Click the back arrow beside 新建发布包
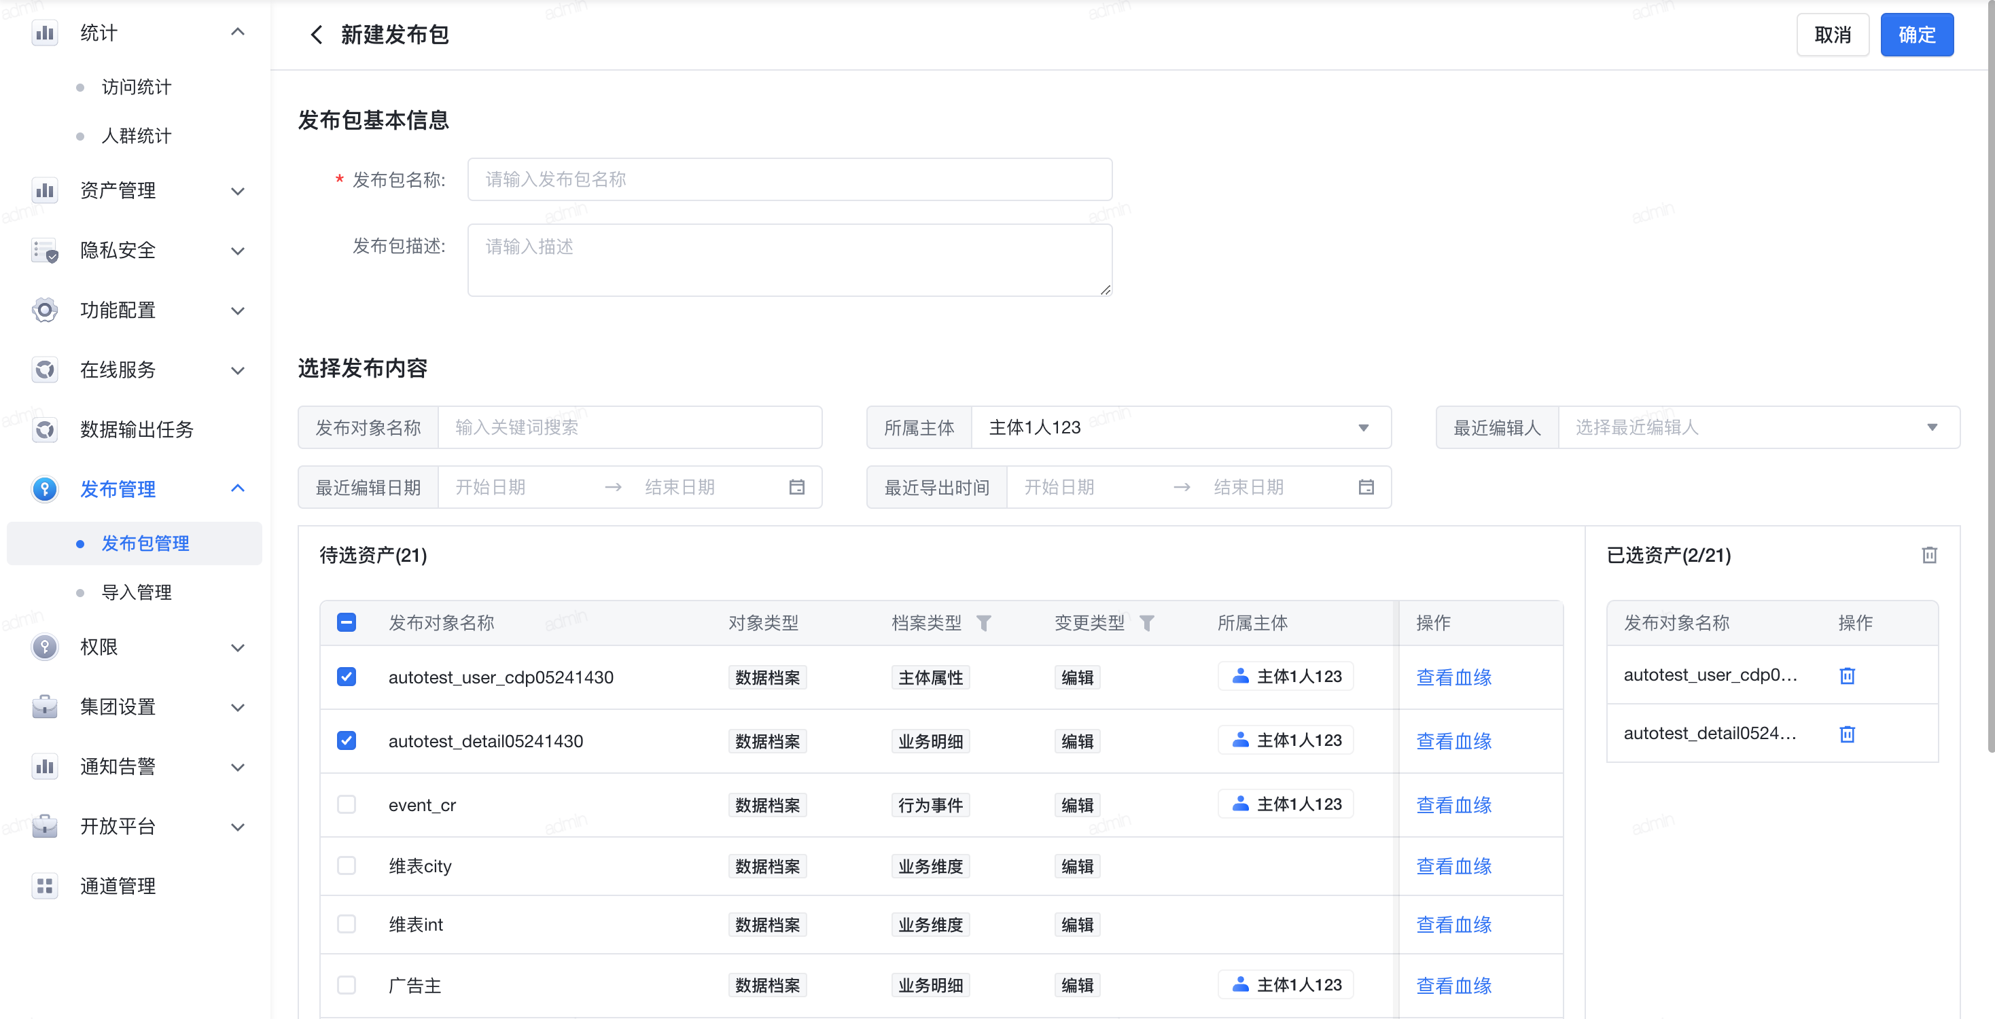Viewport: 1995px width, 1019px height. coord(316,35)
